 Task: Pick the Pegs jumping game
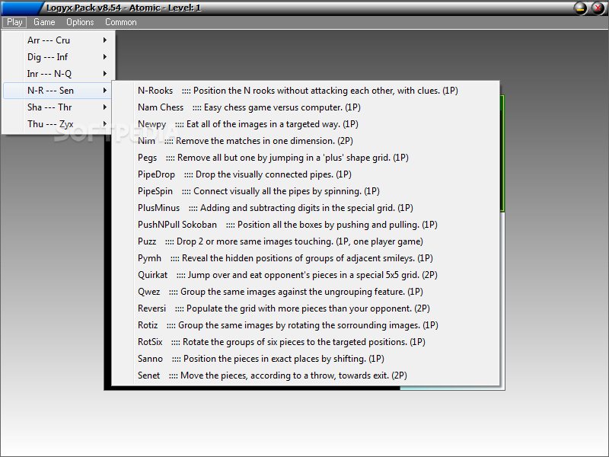(305, 158)
